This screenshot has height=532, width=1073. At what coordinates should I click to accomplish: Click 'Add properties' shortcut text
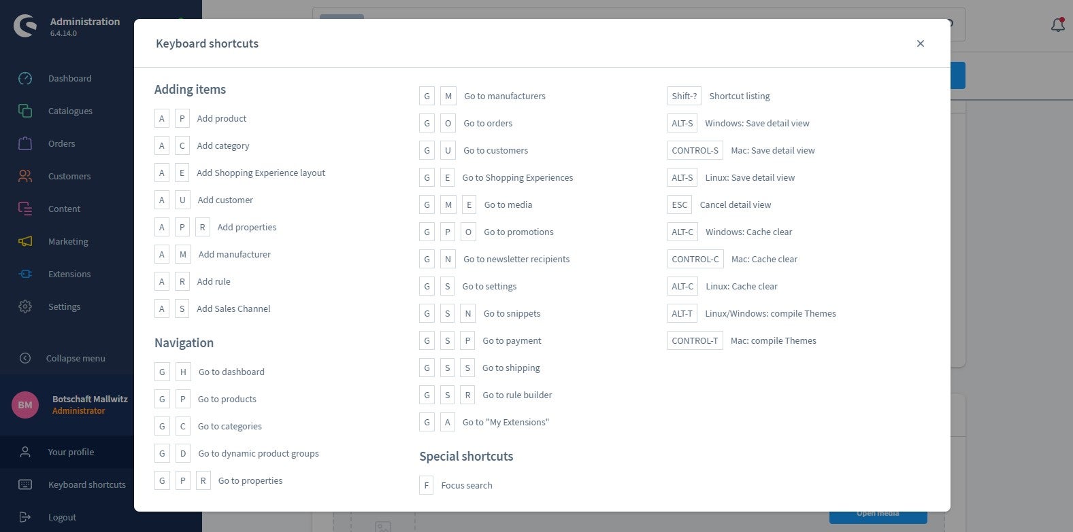(x=247, y=227)
